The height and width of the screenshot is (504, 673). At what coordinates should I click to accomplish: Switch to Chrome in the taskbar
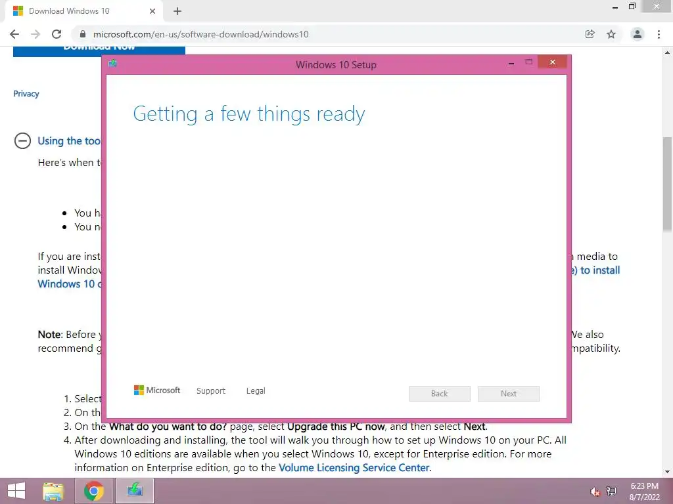[x=94, y=491]
